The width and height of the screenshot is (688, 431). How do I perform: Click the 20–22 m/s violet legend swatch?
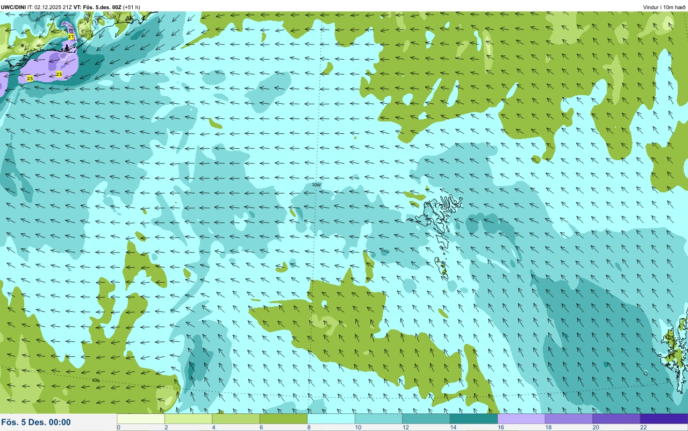[x=617, y=419]
